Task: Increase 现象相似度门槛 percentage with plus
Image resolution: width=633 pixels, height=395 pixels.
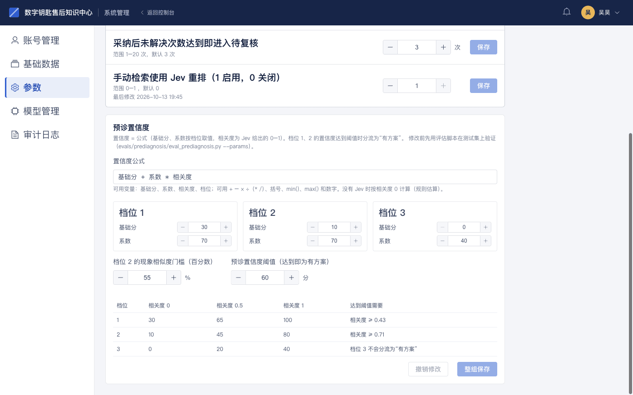Action: (x=173, y=278)
